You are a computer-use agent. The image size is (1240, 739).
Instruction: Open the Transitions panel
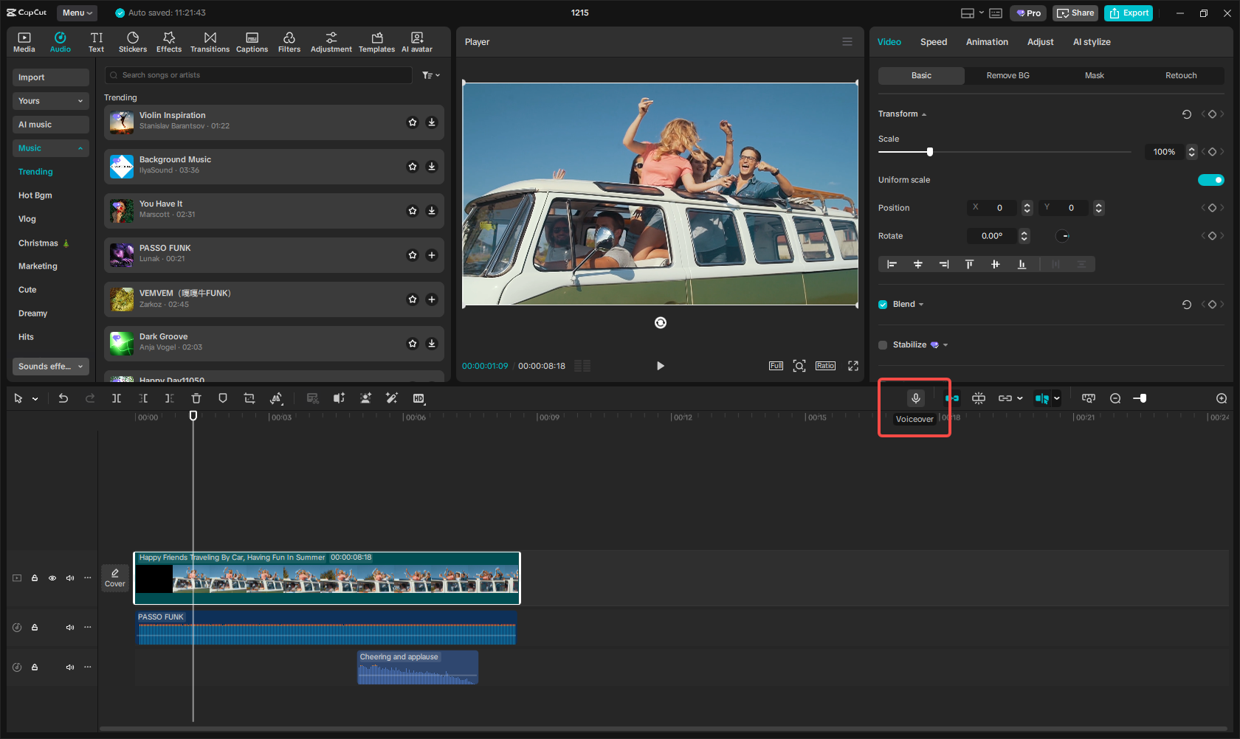[x=210, y=42]
